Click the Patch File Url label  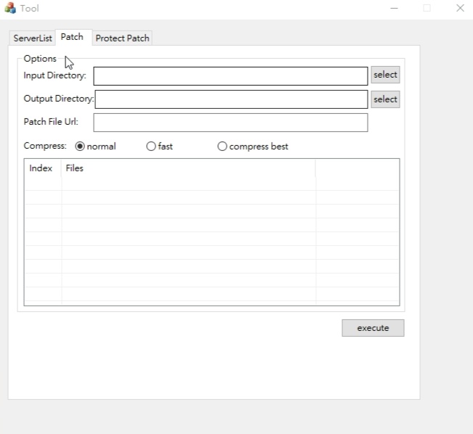coord(51,122)
